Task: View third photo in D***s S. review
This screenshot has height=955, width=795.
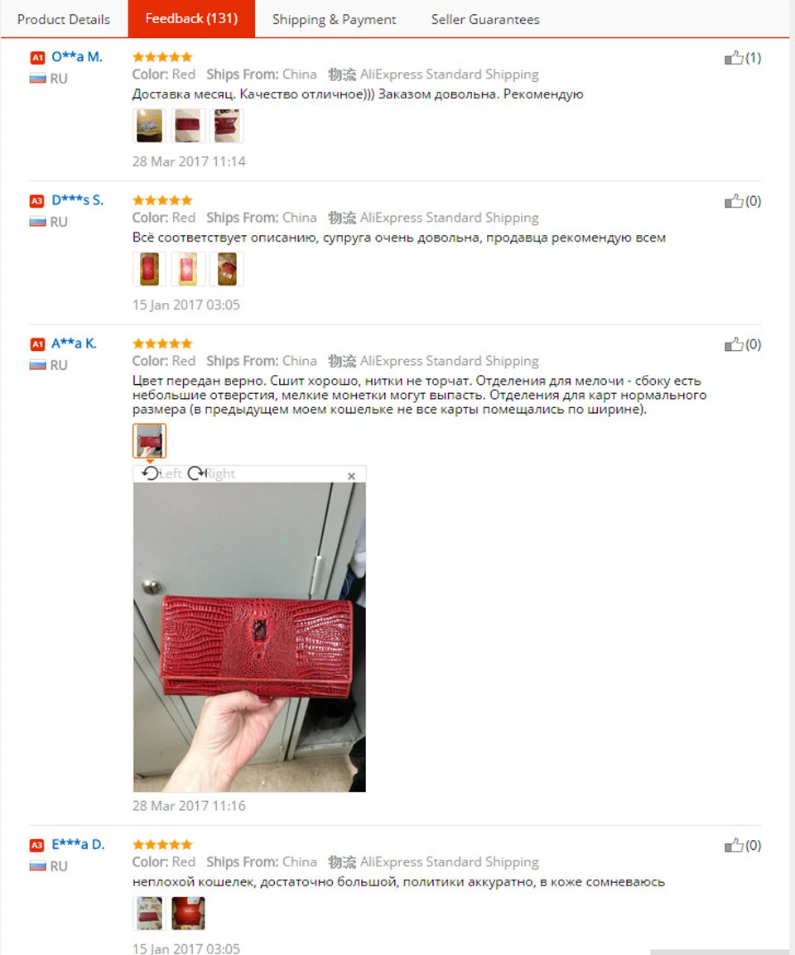Action: pos(227,269)
